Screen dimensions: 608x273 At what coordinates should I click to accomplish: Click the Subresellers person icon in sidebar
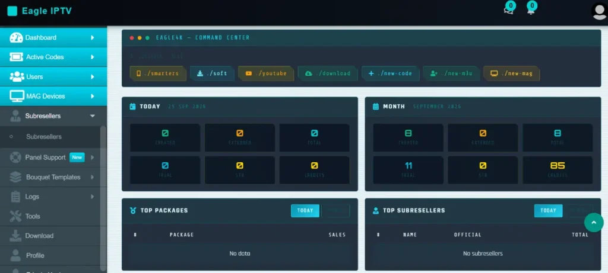pyautogui.click(x=15, y=116)
